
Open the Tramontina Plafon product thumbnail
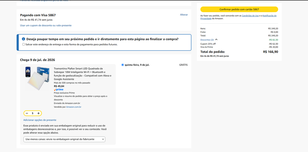37,78
